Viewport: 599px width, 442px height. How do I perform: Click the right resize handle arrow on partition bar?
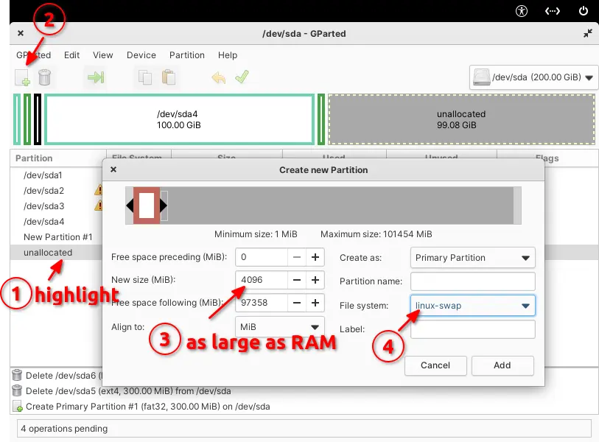click(164, 206)
